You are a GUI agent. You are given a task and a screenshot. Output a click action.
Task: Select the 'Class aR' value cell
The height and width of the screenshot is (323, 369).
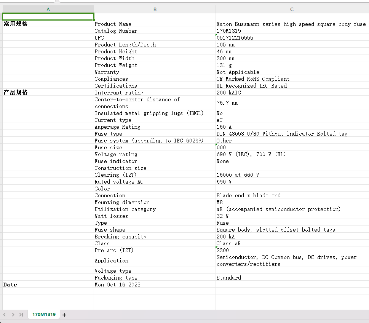(292, 243)
